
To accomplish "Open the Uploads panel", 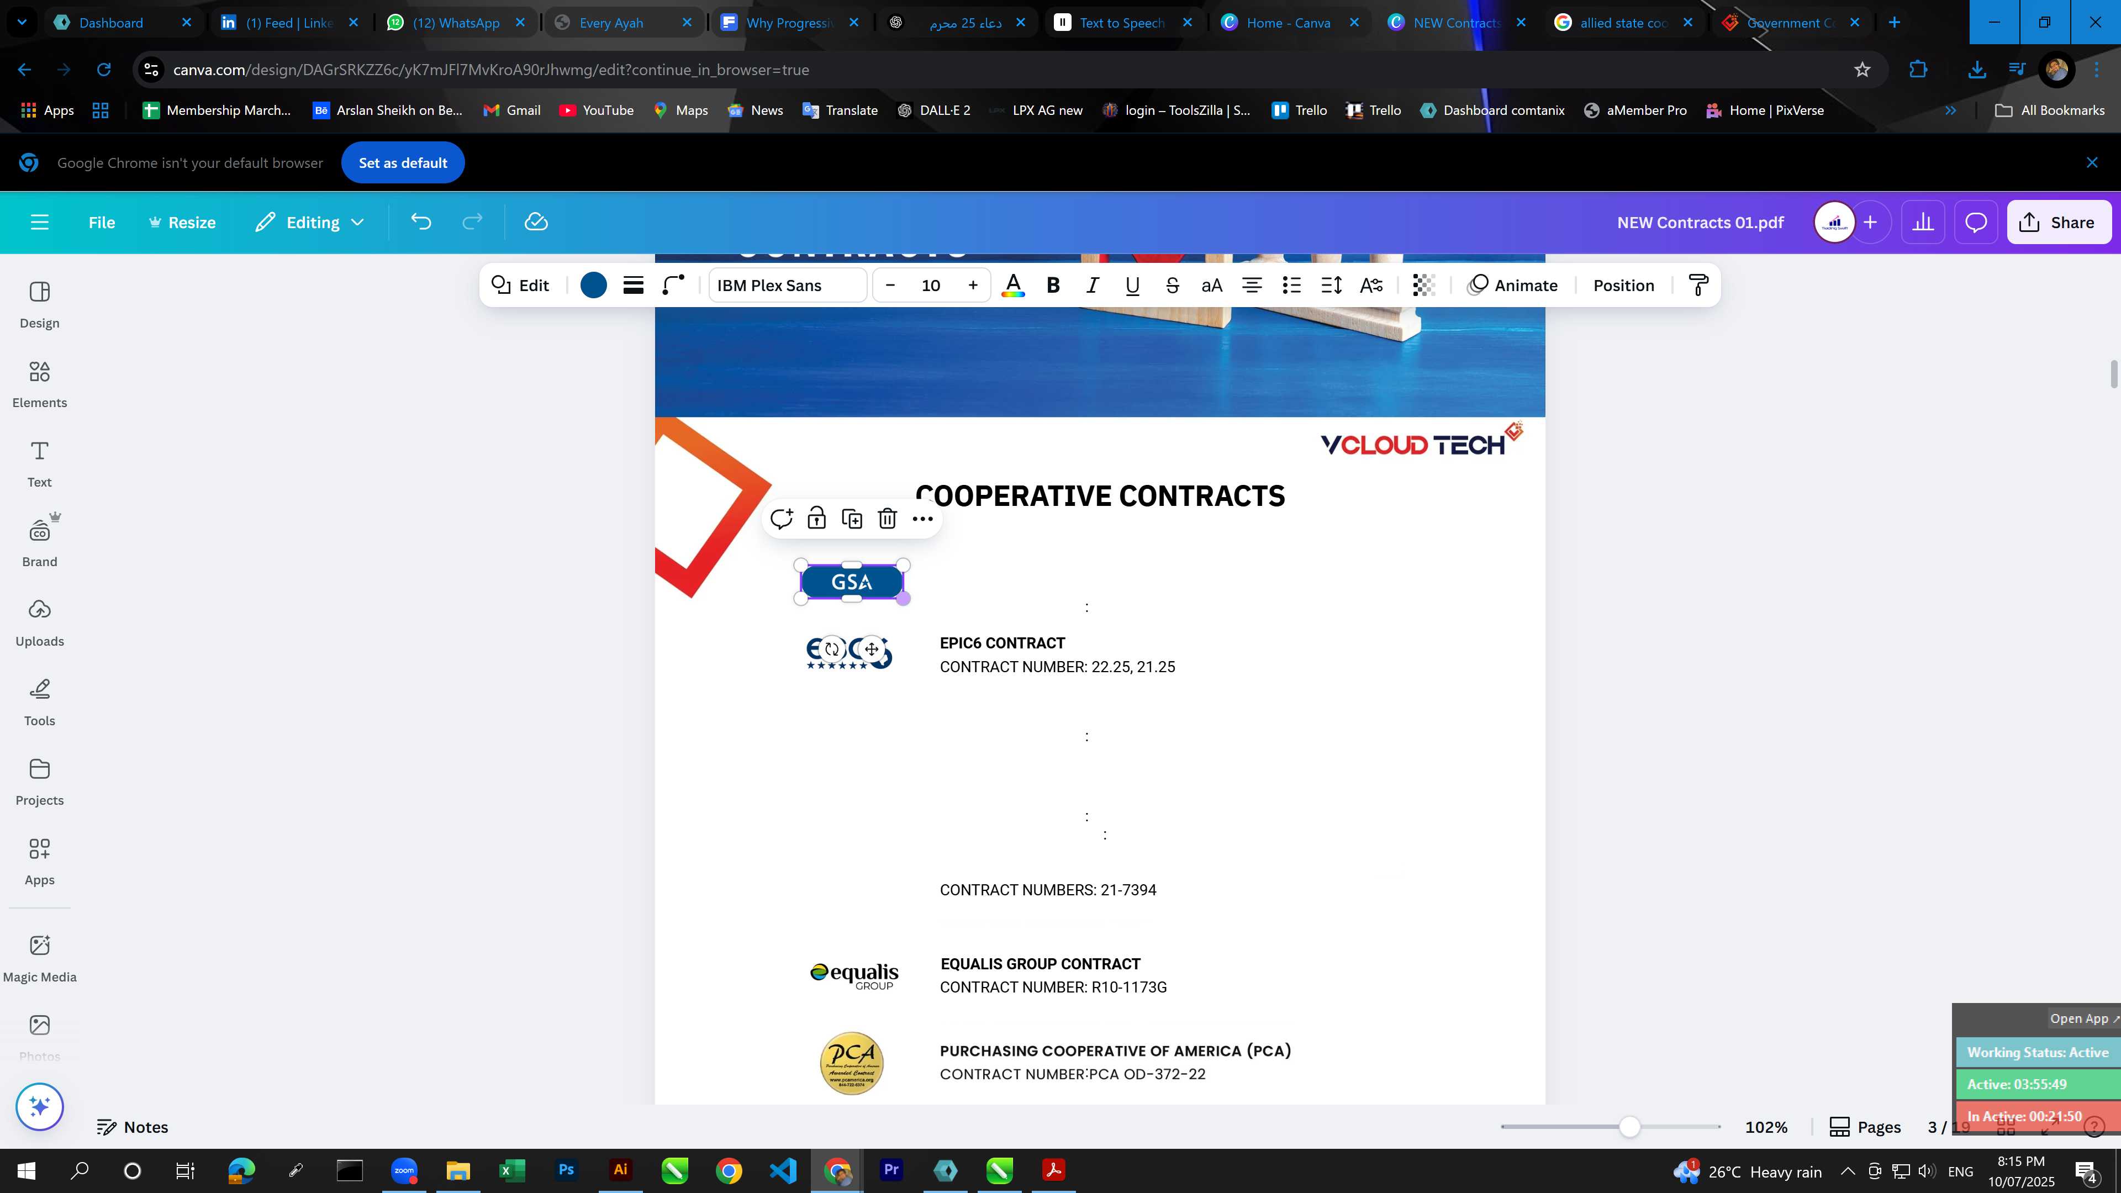I will [x=40, y=623].
